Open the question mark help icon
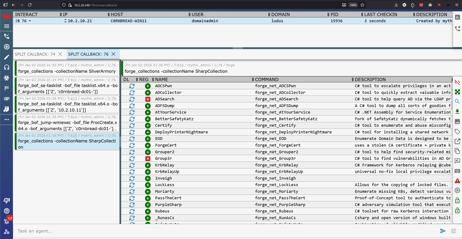 [7, 211]
